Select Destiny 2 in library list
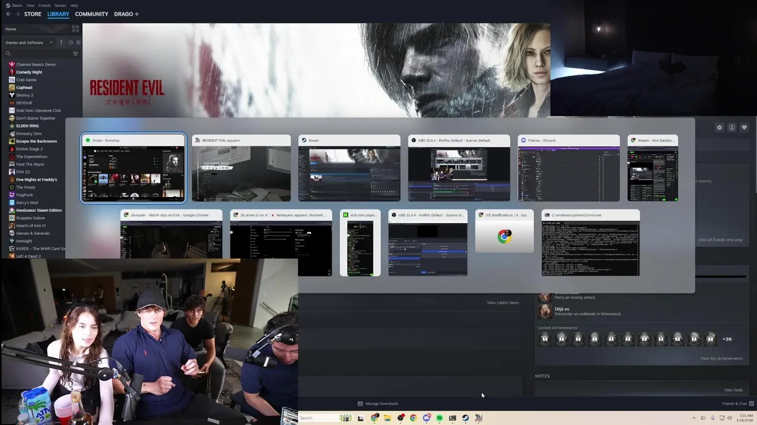The width and height of the screenshot is (757, 425). 24,95
